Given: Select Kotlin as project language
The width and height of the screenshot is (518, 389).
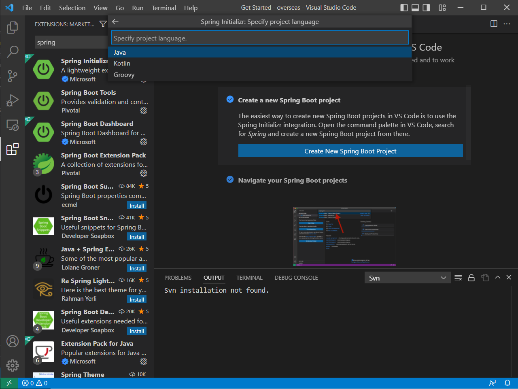Looking at the screenshot, I should click(260, 64).
